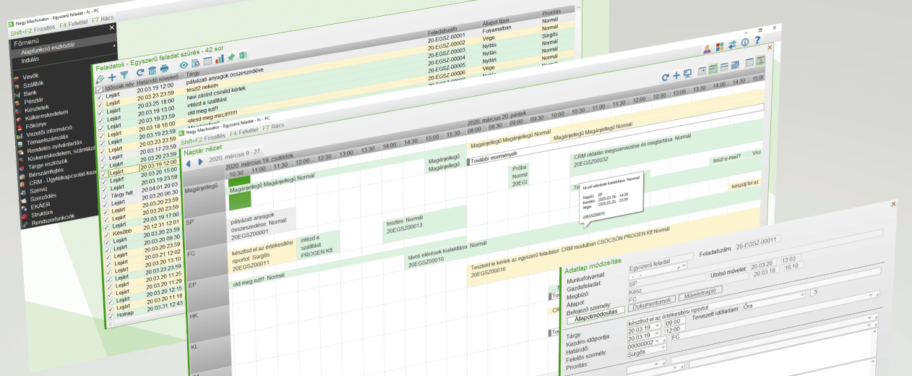Open the bar chart icon in Feladatok toolbar

pyautogui.click(x=219, y=59)
